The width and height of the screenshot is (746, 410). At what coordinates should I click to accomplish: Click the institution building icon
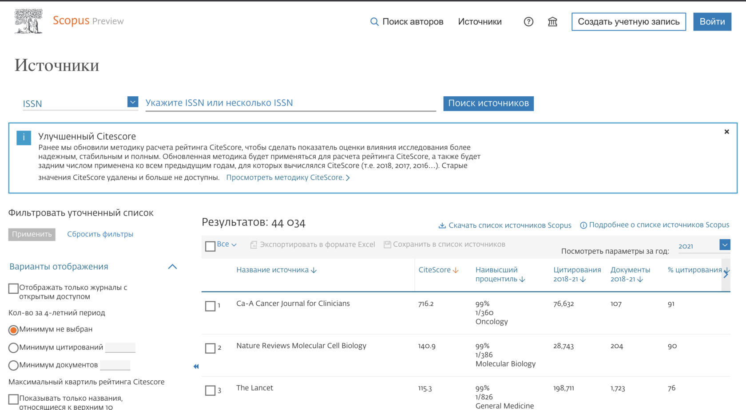[552, 22]
